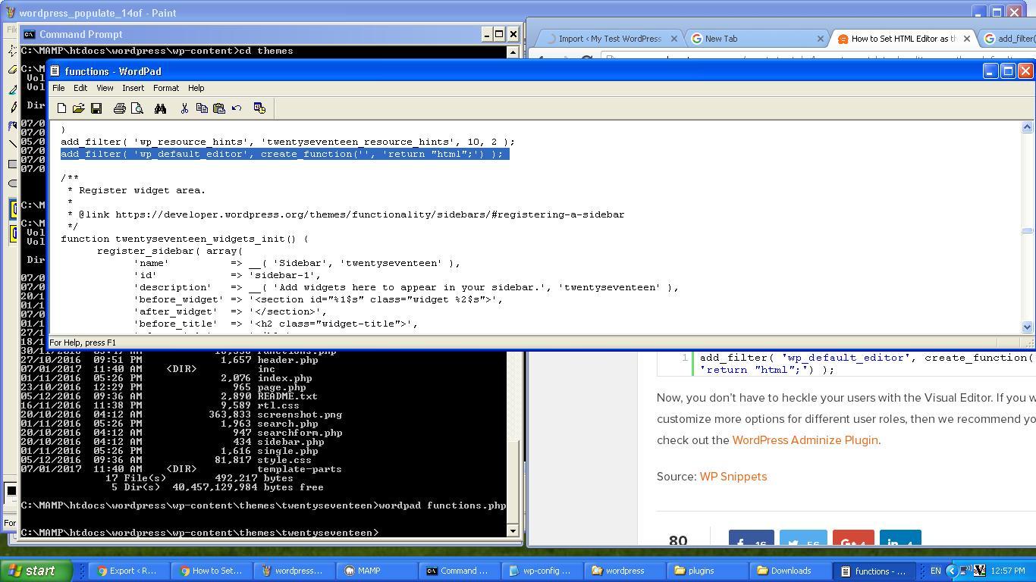
Task: Click WordPad vertical scrollbar down arrow
Action: coord(1028,327)
